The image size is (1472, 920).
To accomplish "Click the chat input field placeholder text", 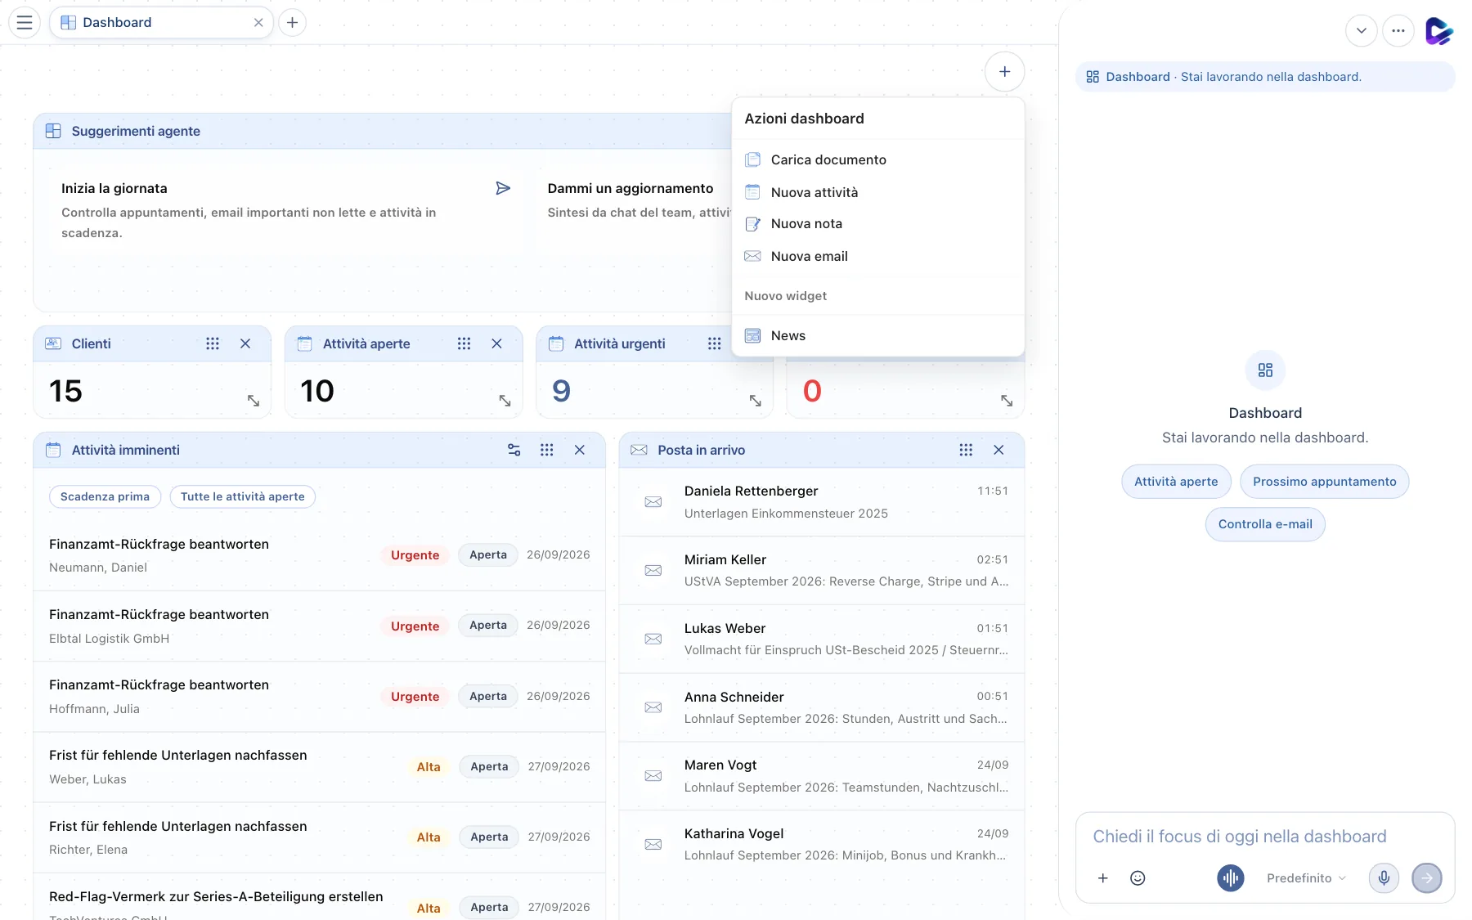I will click(1239, 837).
